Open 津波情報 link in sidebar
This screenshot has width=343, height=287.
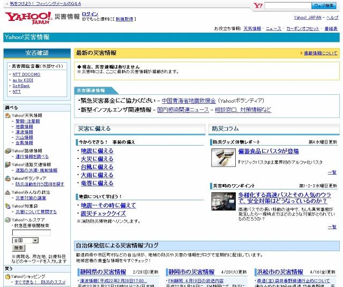click(x=24, y=132)
